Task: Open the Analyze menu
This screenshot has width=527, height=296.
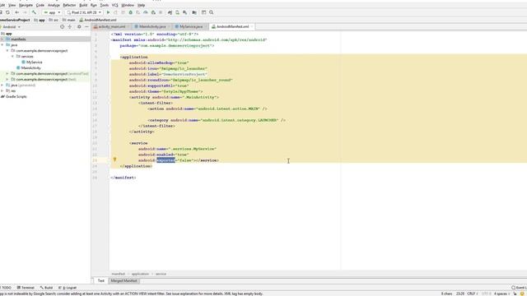Action: point(54,6)
